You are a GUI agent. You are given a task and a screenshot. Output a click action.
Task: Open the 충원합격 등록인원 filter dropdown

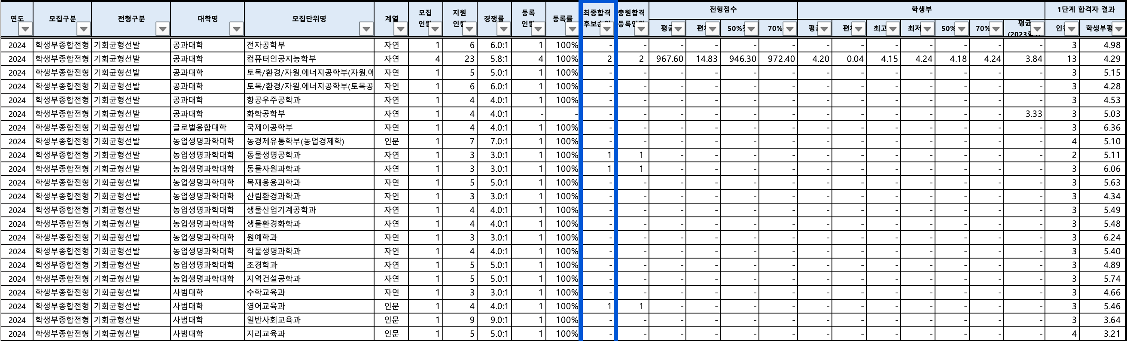point(641,29)
